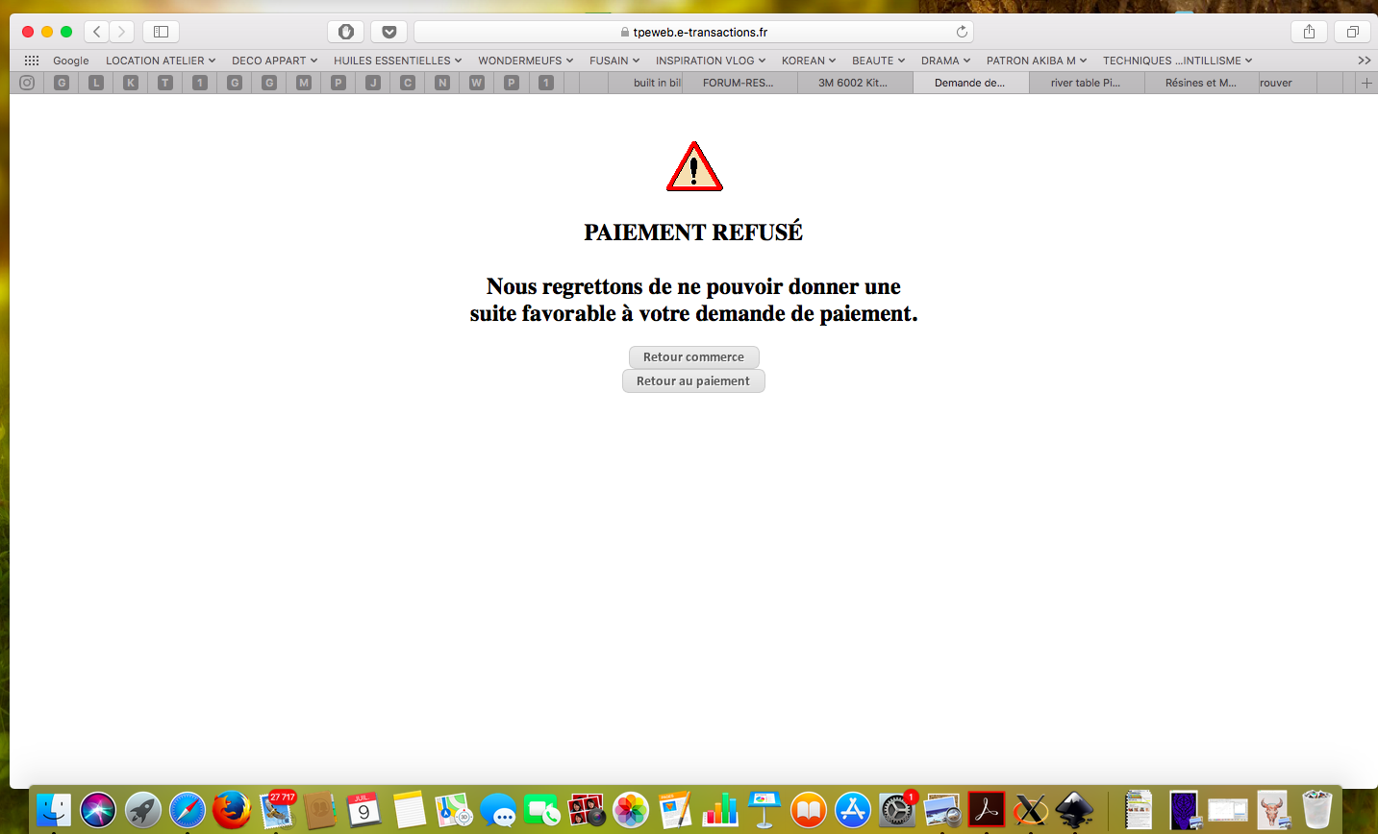Expand the HUILES ESSENTIELLES bookmarks folder
Screen dimensions: 1378x834
tap(397, 60)
